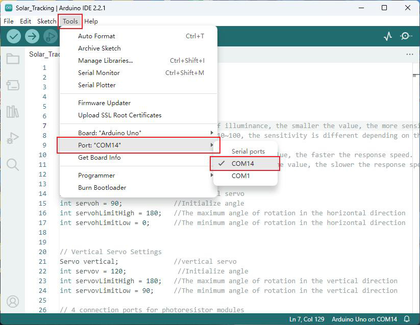The width and height of the screenshot is (420, 325).
Task: Choose Serial Plotter in Tools menu
Action: (x=138, y=85)
